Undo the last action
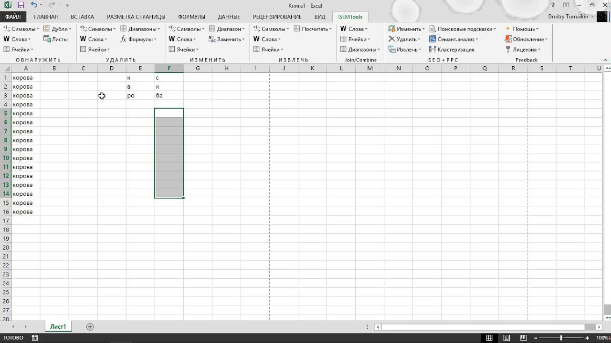This screenshot has height=343, width=611. tap(34, 5)
